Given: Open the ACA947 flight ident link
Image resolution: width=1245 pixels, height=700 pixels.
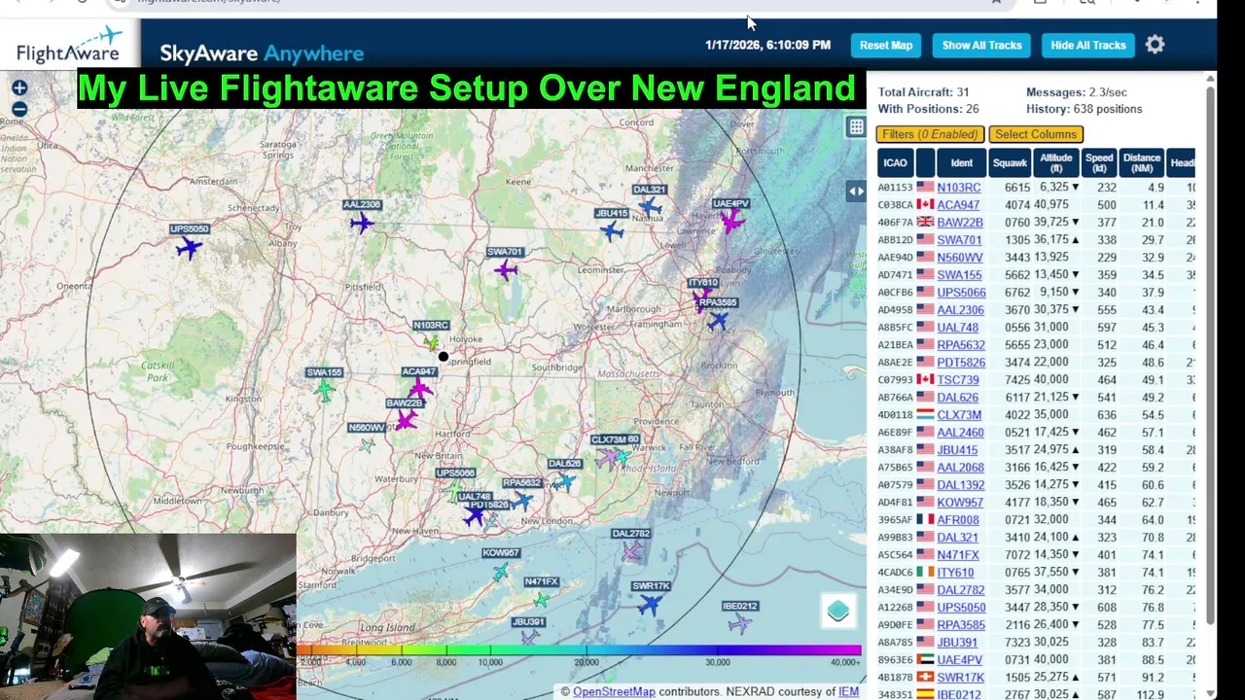Looking at the screenshot, I should 958,205.
